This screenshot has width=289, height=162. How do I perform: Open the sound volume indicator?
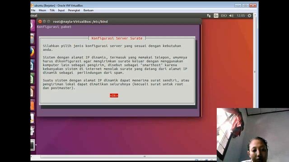pos(231,16)
